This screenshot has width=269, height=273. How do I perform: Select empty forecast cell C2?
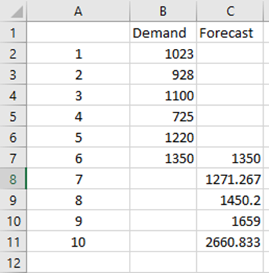pyautogui.click(x=230, y=54)
